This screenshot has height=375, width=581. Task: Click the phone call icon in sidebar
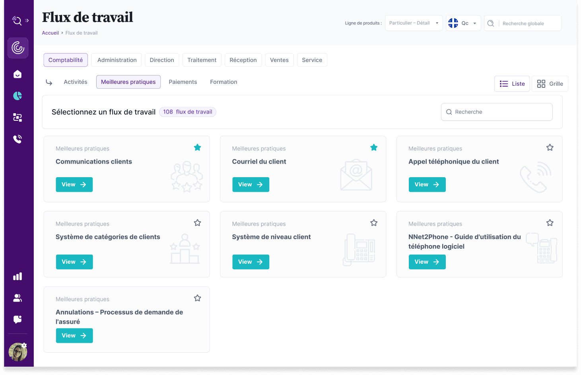pyautogui.click(x=17, y=139)
